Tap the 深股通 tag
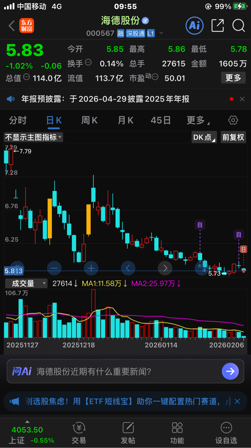The width and height of the screenshot is (251, 448). coord(135,33)
